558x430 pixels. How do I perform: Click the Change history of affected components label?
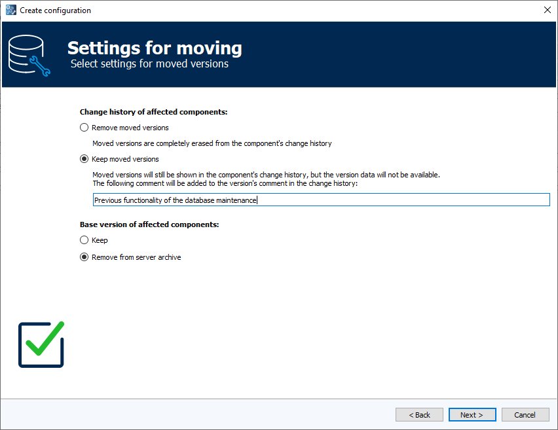153,111
